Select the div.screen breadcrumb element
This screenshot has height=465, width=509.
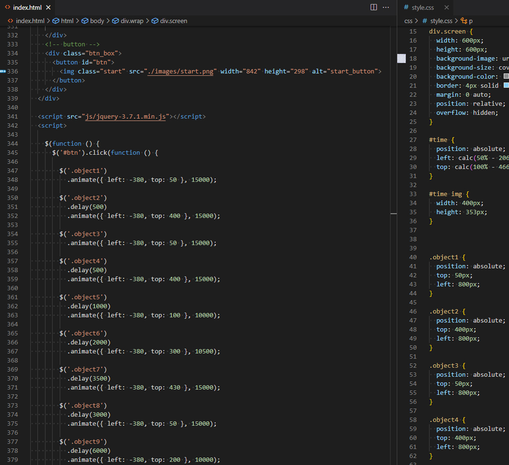click(174, 21)
